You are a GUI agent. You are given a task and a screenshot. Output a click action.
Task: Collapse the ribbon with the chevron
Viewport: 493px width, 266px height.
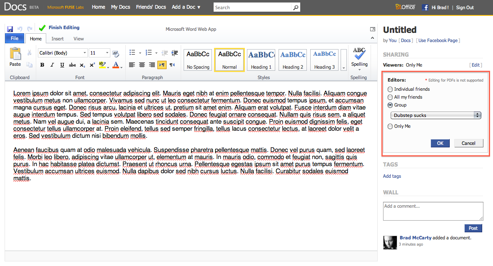(373, 38)
